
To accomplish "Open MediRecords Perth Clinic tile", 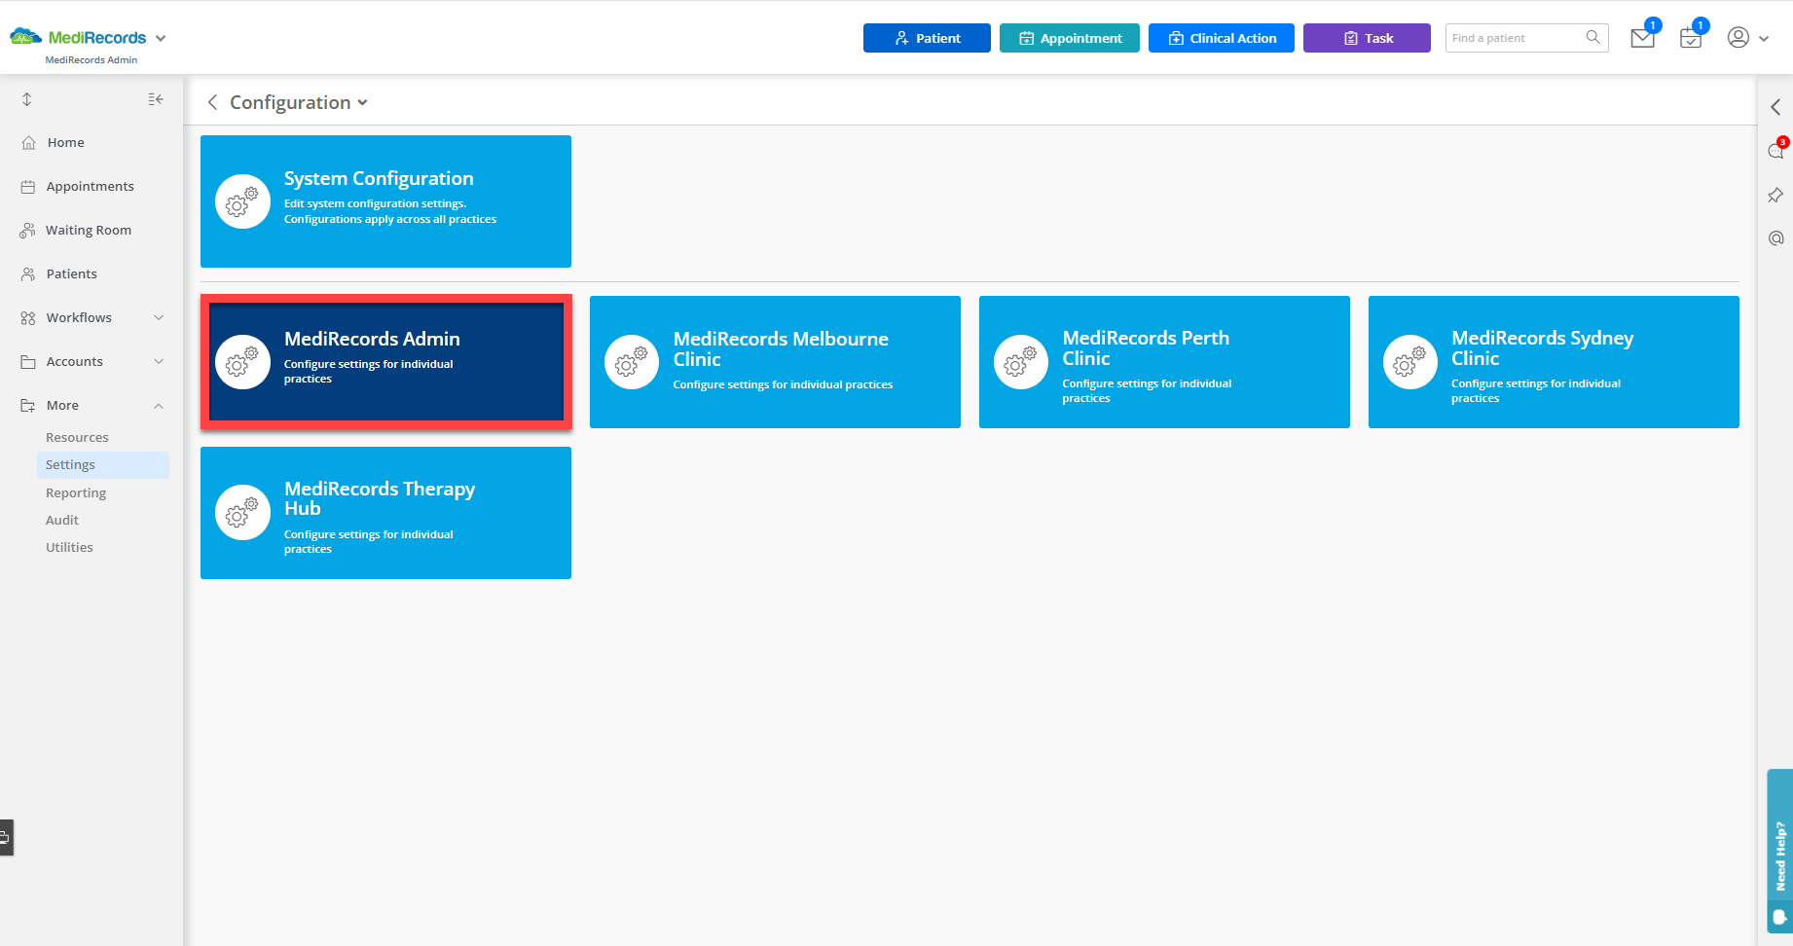I will coord(1164,362).
